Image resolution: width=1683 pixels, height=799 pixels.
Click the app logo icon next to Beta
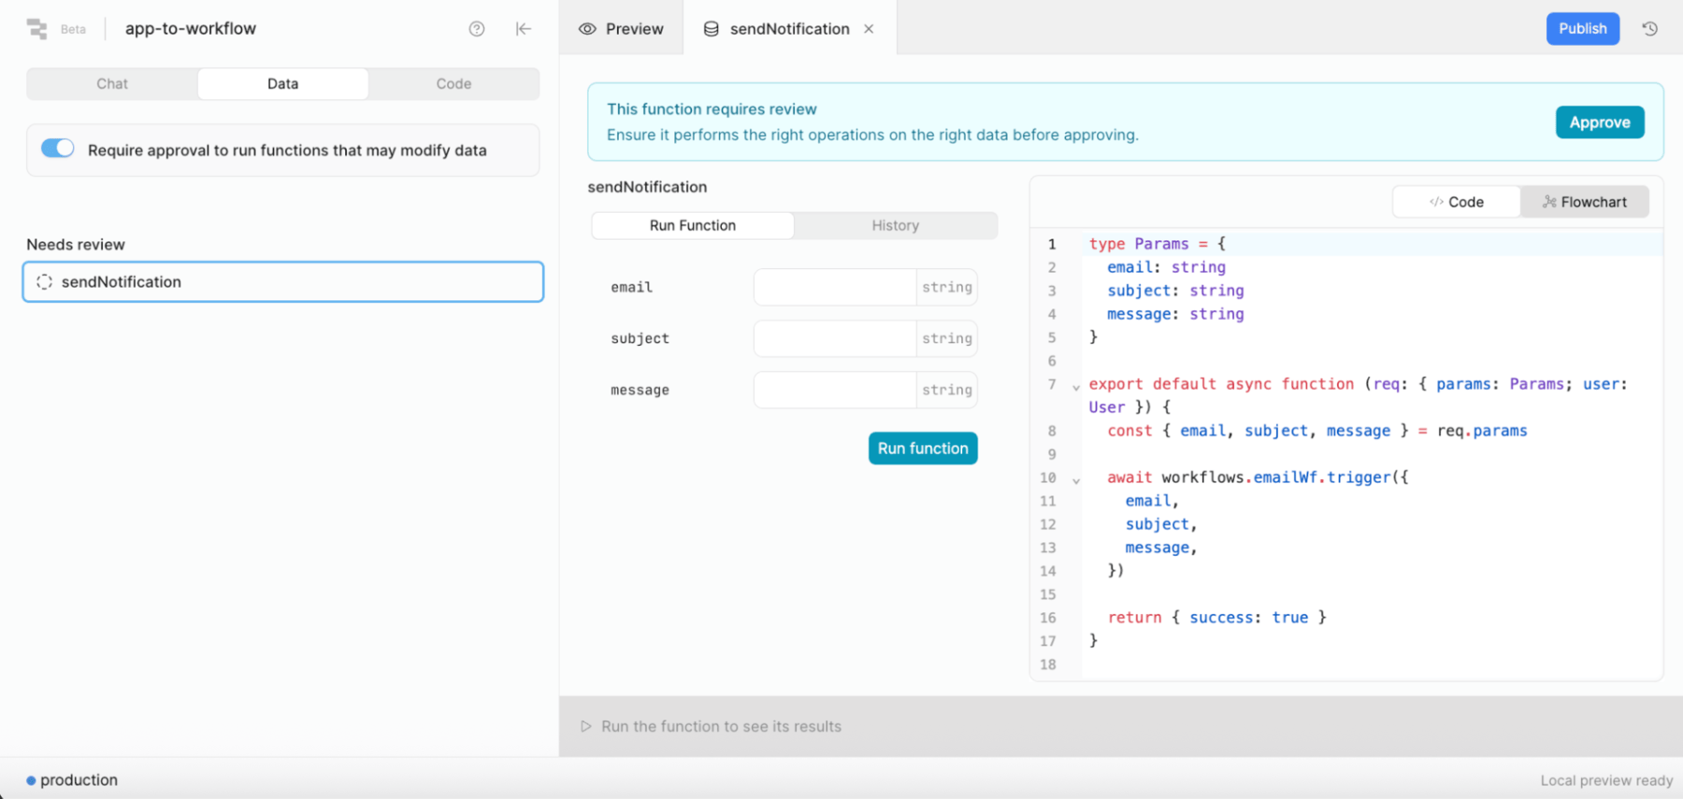point(37,29)
